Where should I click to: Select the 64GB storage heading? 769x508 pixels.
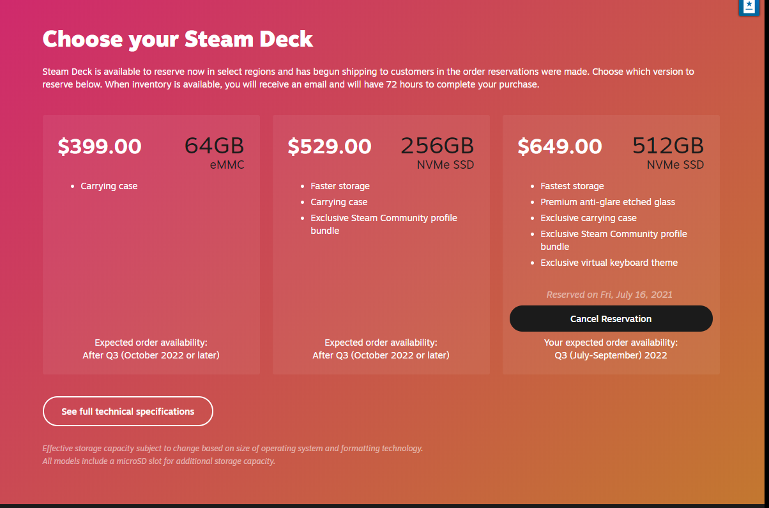click(214, 146)
